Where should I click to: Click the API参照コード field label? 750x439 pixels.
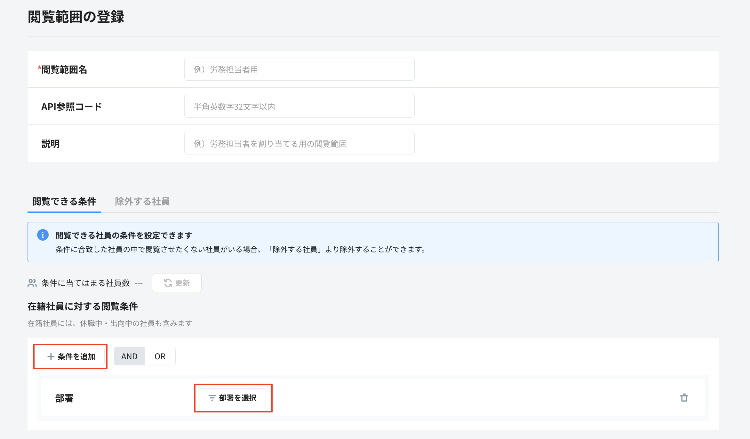pos(71,107)
